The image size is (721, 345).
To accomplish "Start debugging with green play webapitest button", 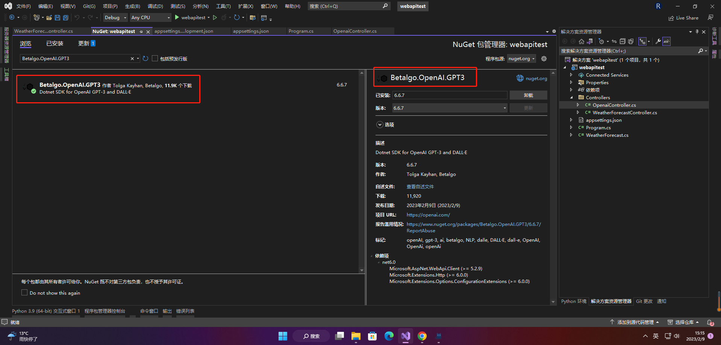I will [190, 18].
